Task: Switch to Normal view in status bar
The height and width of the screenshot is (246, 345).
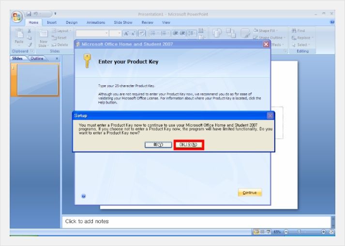Action: [256, 231]
